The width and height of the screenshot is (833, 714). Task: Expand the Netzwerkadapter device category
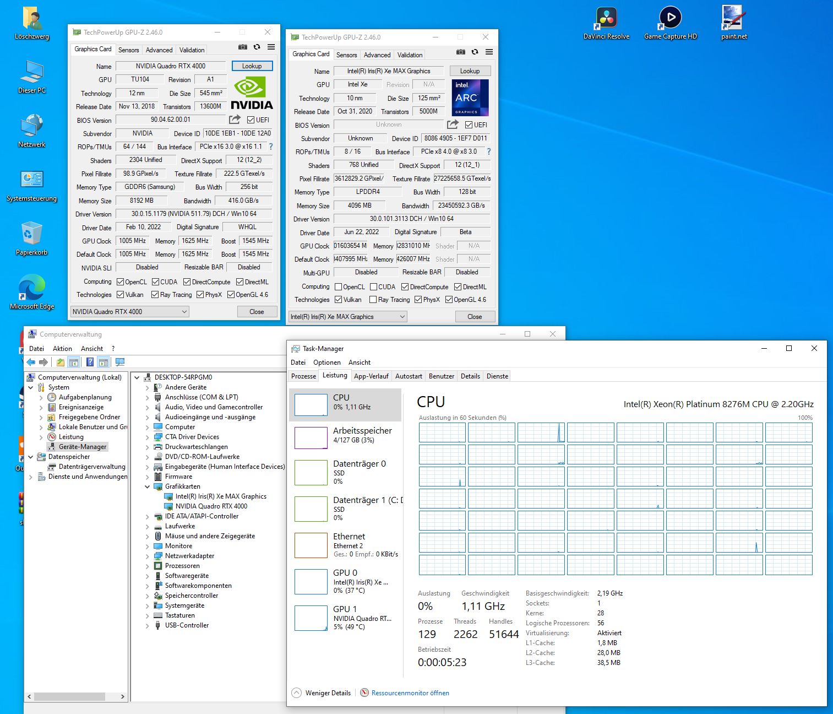[x=148, y=556]
